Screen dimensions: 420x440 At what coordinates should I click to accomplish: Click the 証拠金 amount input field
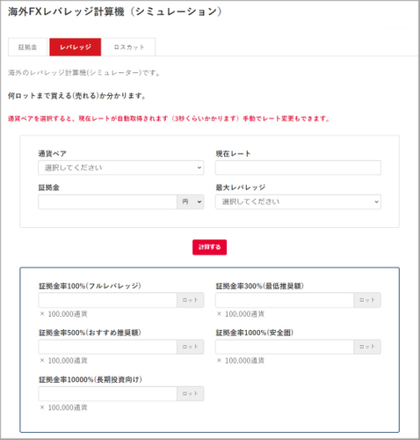pos(107,202)
